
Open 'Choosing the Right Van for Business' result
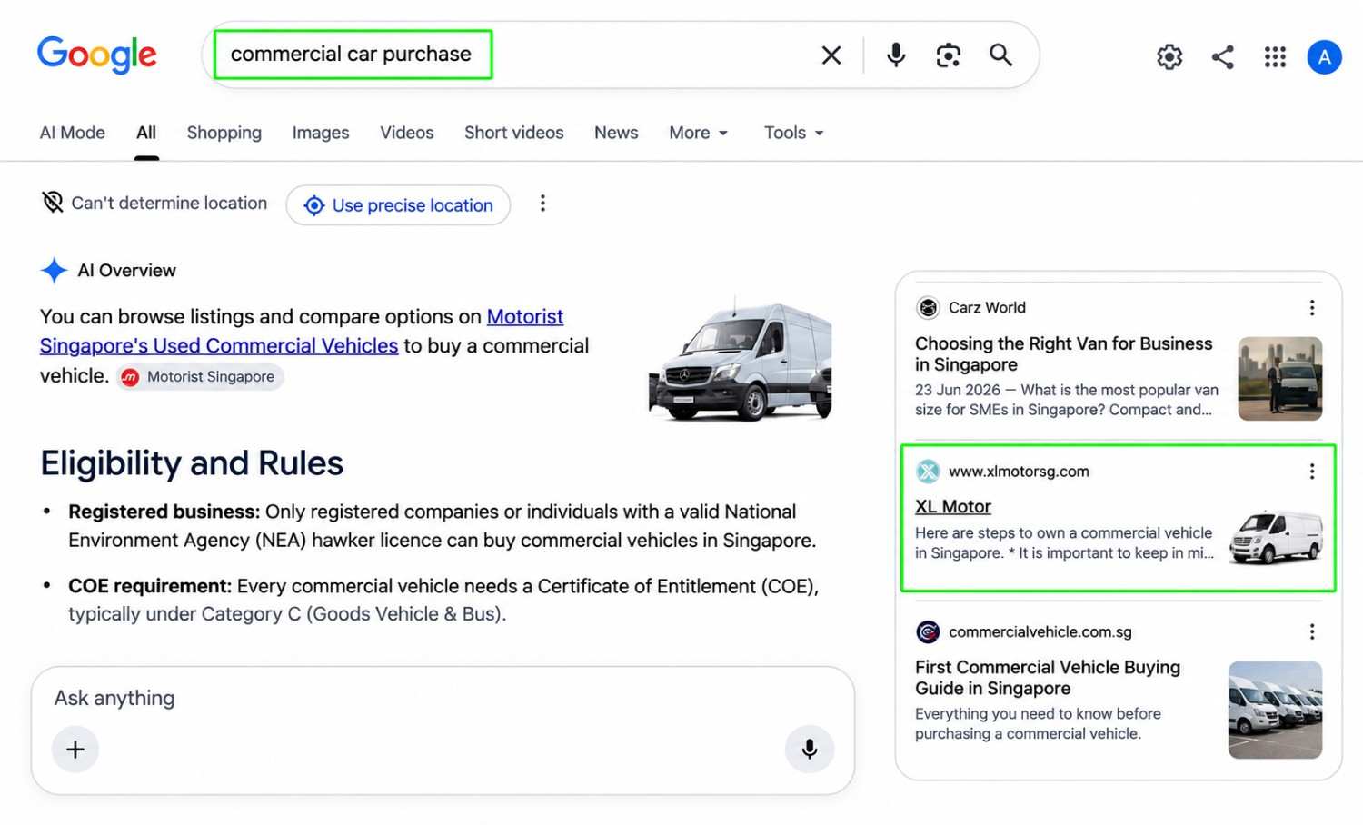1064,354
